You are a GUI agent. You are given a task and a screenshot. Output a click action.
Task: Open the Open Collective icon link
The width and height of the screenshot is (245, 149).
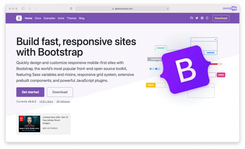(207, 18)
